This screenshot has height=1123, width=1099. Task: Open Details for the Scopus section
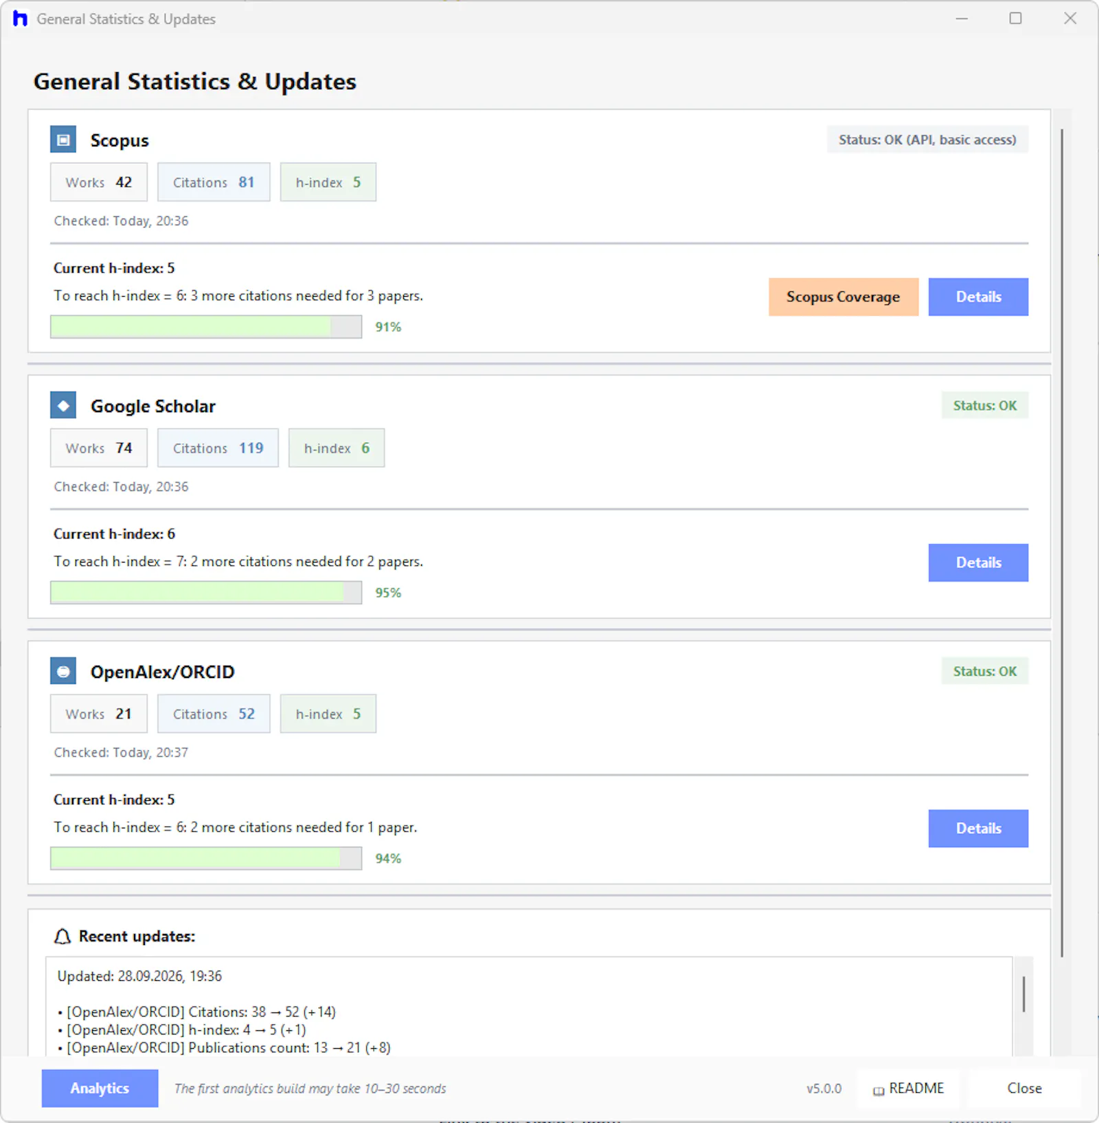click(978, 297)
